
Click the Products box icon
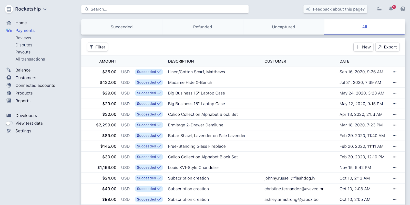[x=9, y=93]
